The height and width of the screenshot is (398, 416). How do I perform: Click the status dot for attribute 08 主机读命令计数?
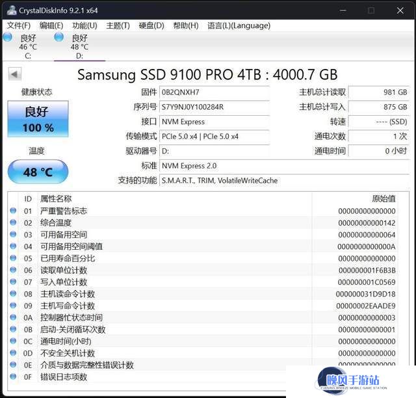pyautogui.click(x=13, y=293)
